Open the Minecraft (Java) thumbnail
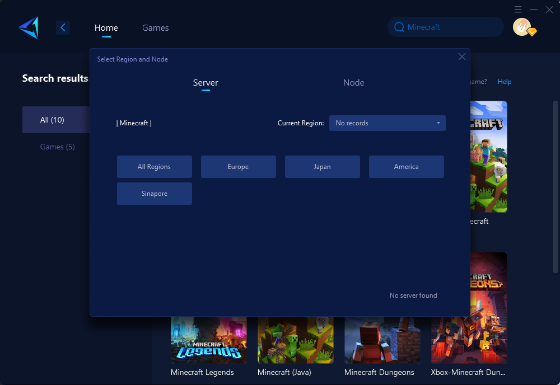The height and width of the screenshot is (385, 560). (295, 340)
